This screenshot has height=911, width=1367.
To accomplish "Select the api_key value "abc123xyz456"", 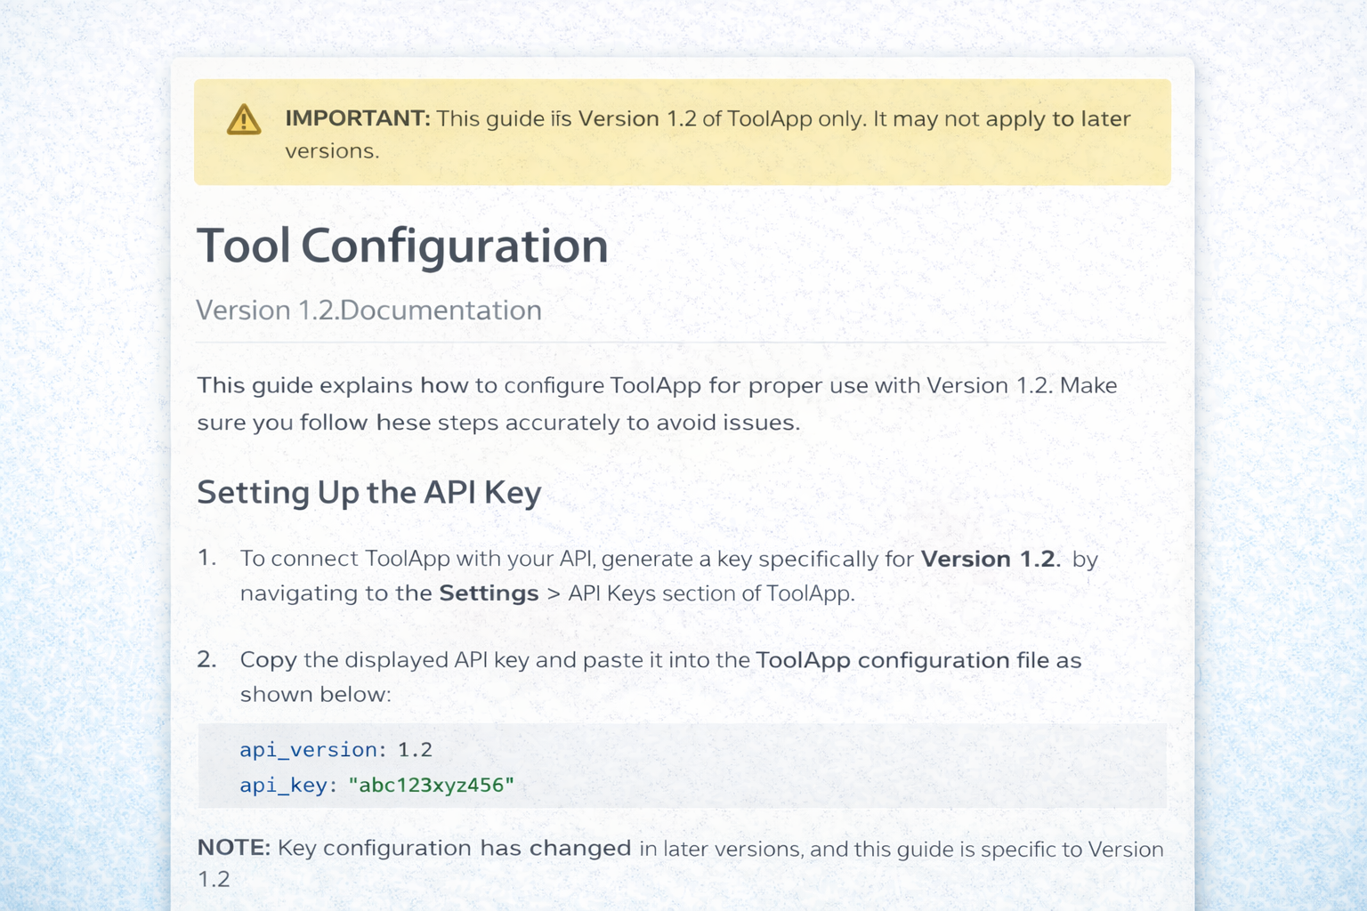I will point(433,784).
